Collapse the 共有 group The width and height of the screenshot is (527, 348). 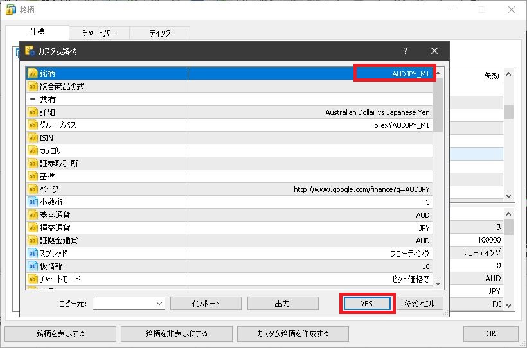click(33, 99)
